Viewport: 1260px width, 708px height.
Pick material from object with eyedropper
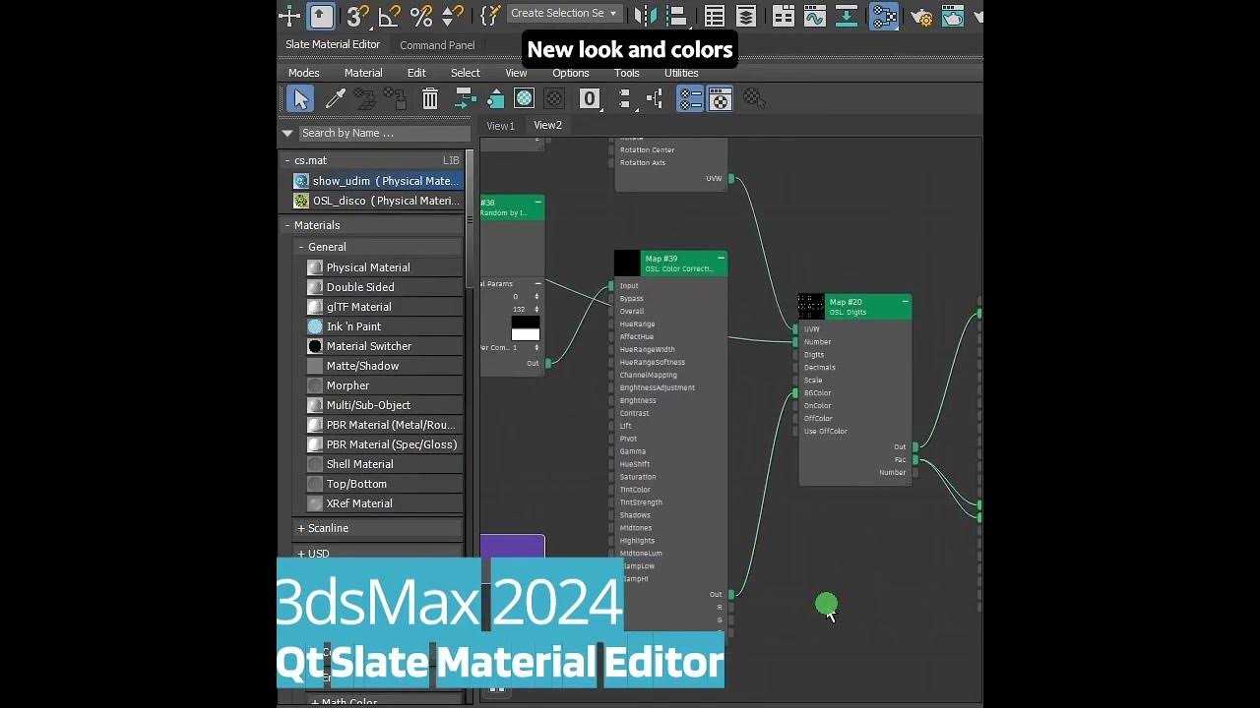coord(336,98)
